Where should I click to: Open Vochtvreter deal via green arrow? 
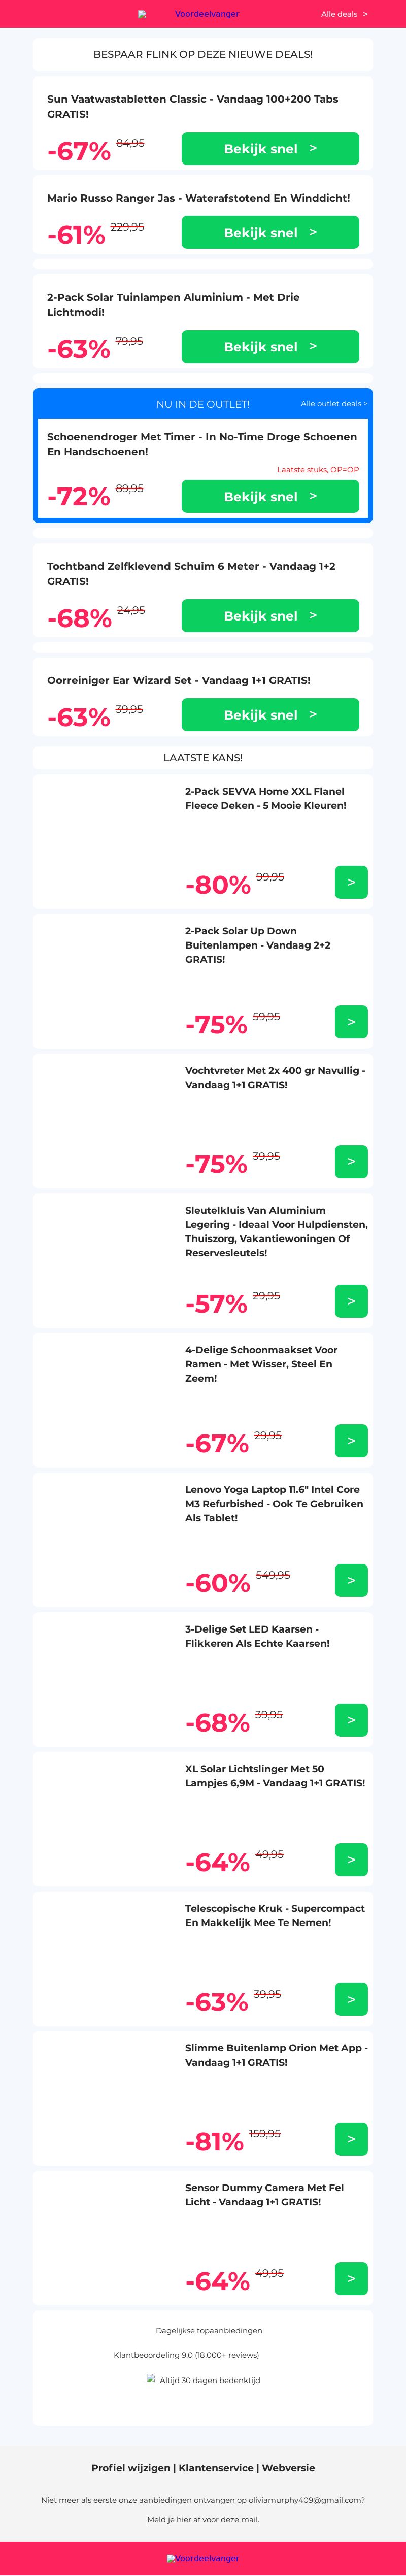point(351,1162)
